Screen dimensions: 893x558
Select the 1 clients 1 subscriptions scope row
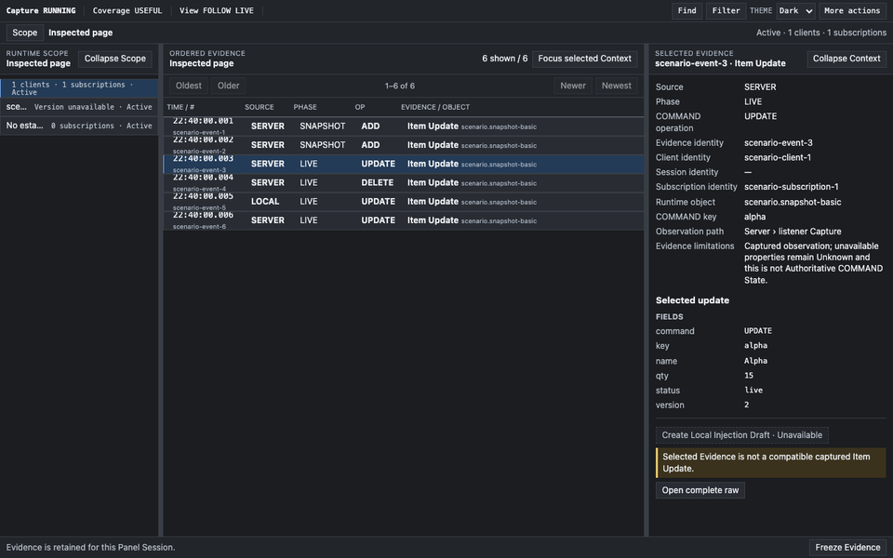pos(79,88)
